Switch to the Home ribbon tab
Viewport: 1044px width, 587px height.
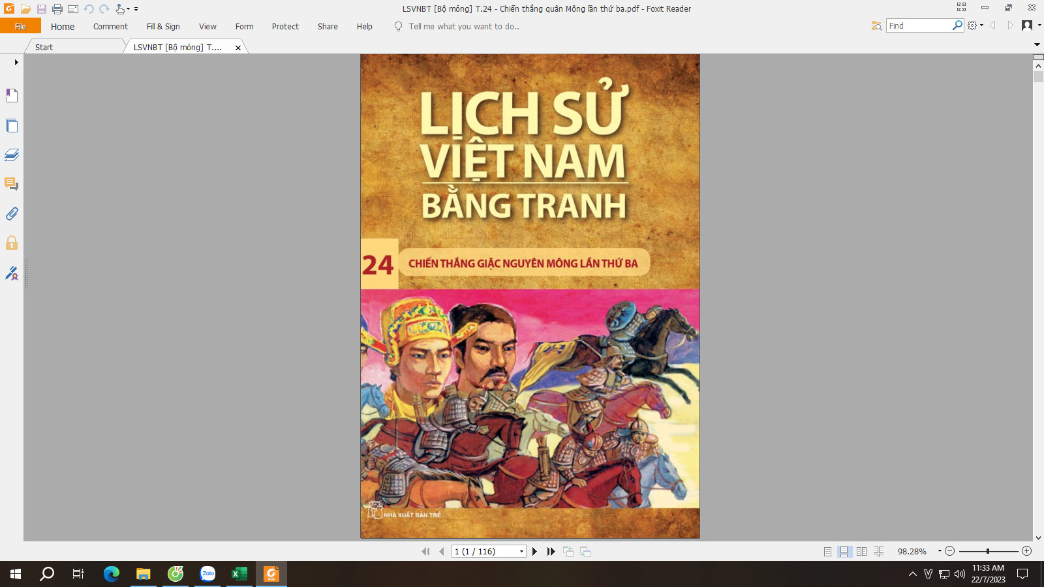tap(63, 26)
